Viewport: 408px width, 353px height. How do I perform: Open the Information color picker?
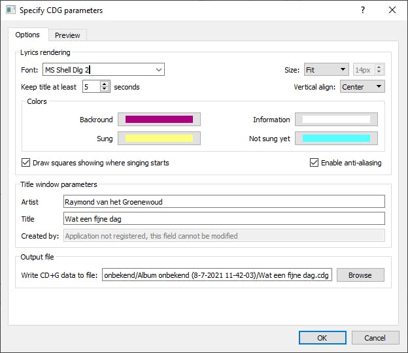tap(336, 120)
